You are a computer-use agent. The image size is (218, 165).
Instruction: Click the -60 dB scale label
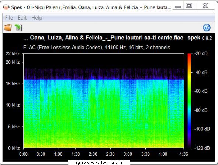pyautogui.click(x=201, y=91)
